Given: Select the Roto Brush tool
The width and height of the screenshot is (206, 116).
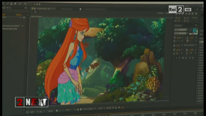Looking at the screenshot, I should coord(20,4).
